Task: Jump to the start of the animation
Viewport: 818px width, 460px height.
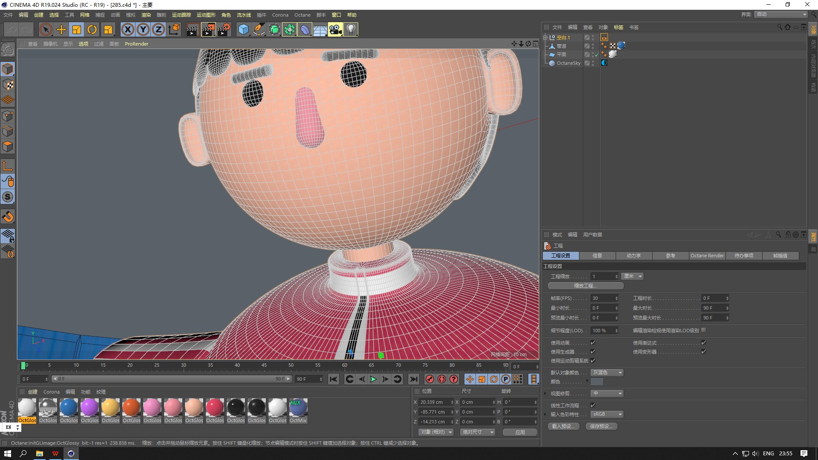Action: click(334, 379)
